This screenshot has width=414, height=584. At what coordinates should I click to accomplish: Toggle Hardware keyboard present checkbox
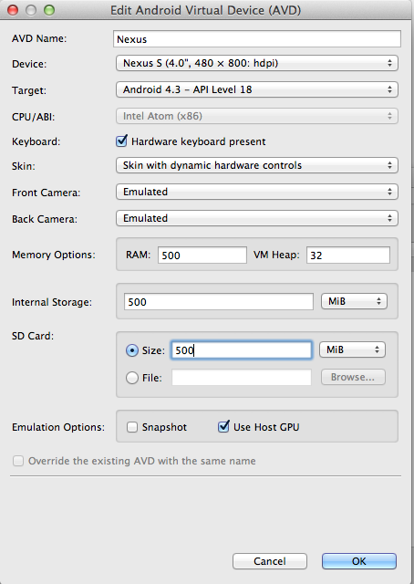click(121, 141)
